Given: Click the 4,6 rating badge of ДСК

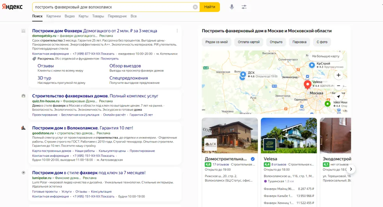Looking at the screenshot, I should pos(208,165).
